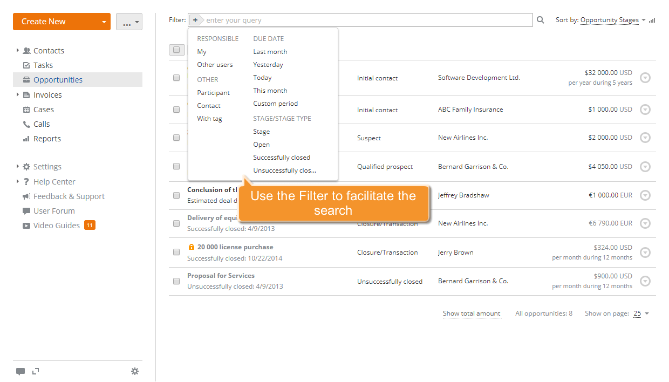Screen dimensions: 669x382
Task: Click the plus icon inside the filter field
Action: tap(195, 19)
